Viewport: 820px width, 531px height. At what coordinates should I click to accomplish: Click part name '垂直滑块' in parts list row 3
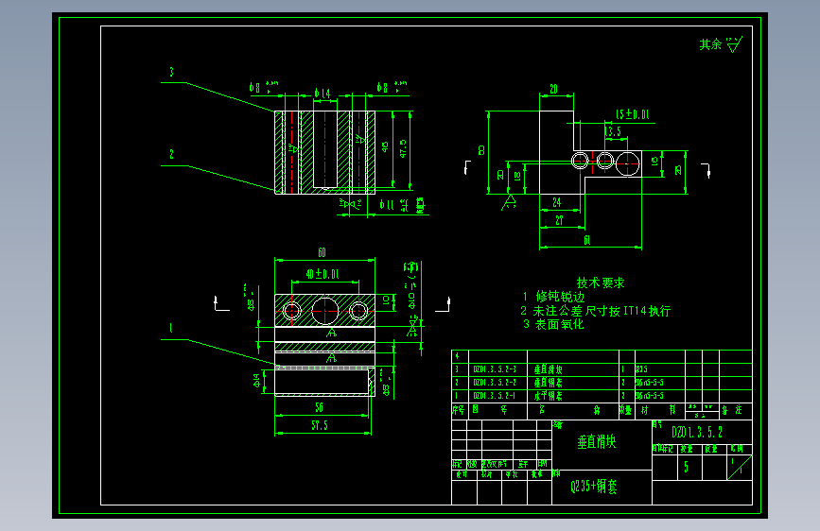point(548,369)
